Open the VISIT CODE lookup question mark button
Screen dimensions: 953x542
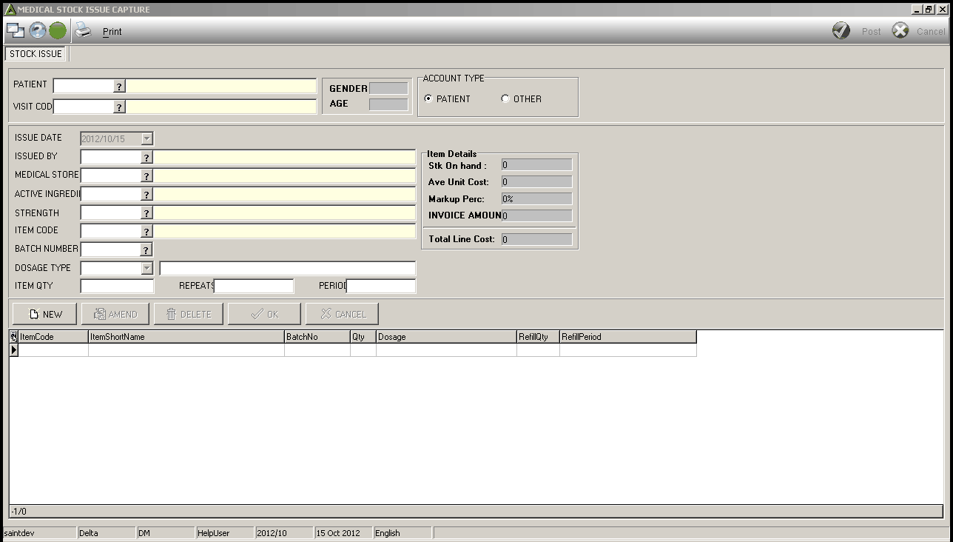tap(119, 107)
